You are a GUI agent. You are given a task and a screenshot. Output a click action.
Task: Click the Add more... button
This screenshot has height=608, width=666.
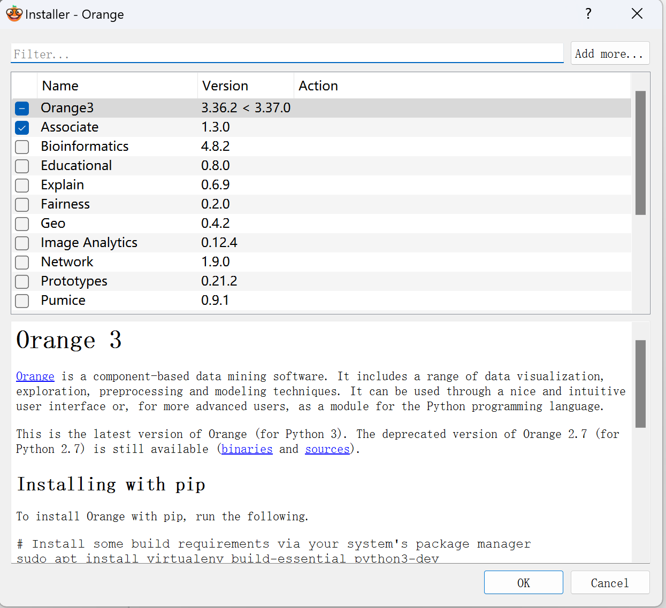pyautogui.click(x=610, y=53)
